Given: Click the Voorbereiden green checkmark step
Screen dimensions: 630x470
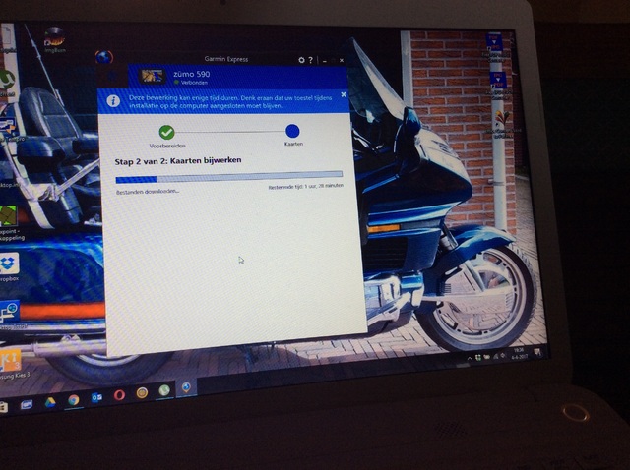Looking at the screenshot, I should coord(166,132).
